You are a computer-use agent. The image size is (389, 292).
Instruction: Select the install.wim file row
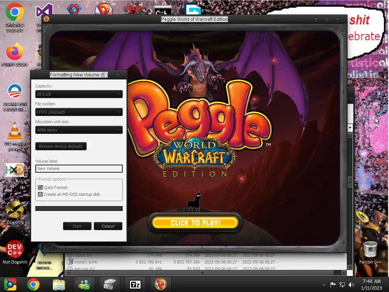tap(171, 262)
